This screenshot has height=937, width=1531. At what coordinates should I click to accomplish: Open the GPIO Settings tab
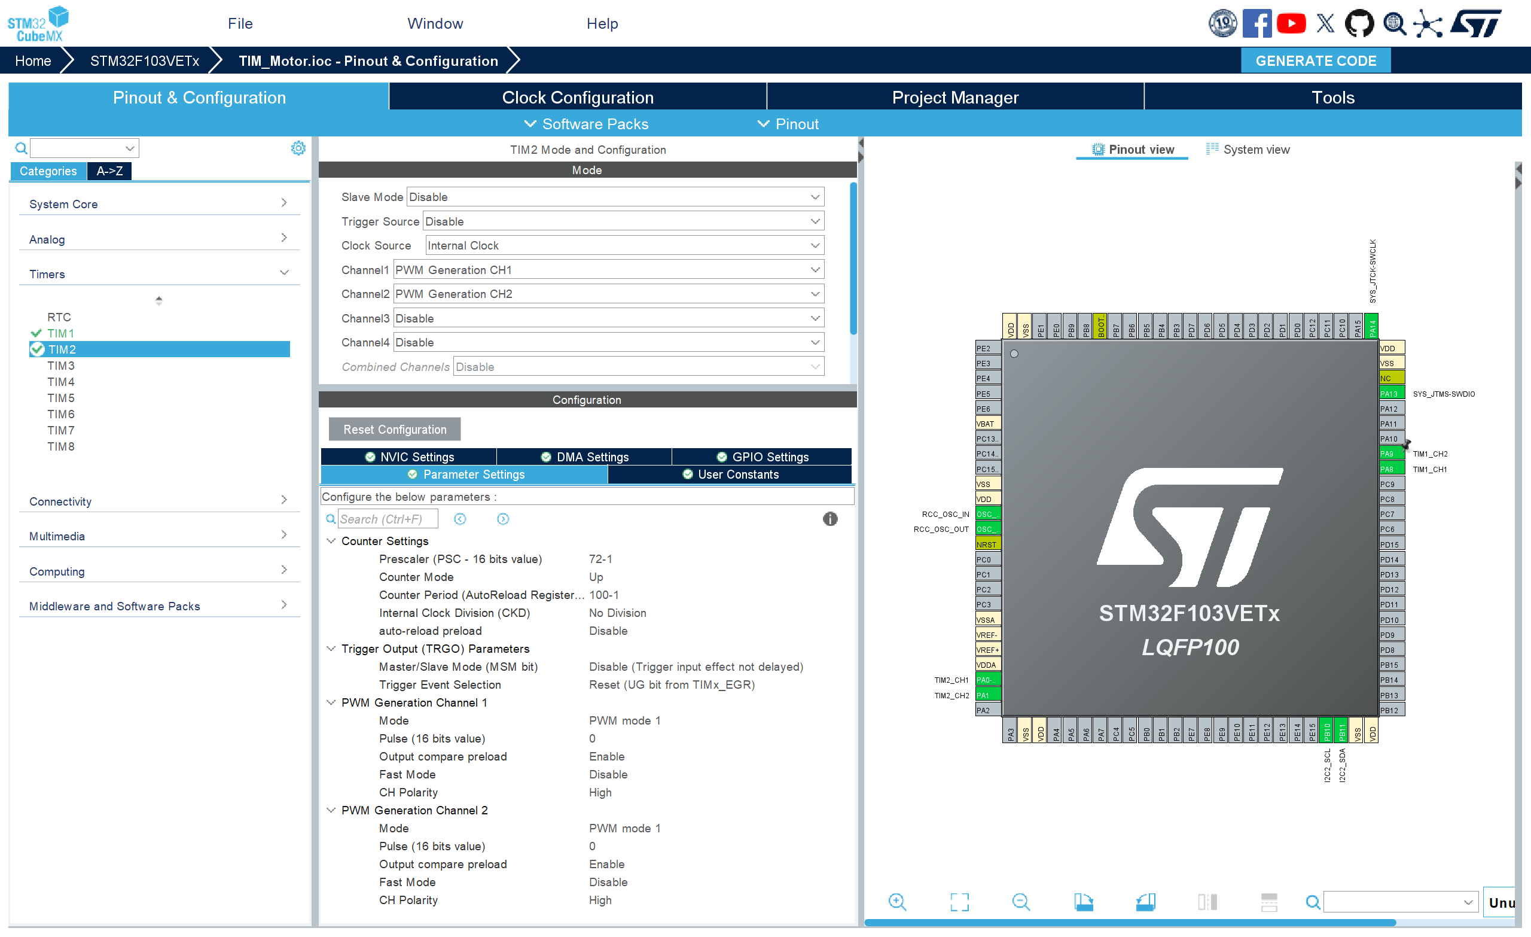pyautogui.click(x=762, y=457)
